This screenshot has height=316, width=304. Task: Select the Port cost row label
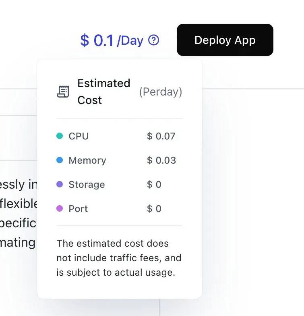coord(78,209)
